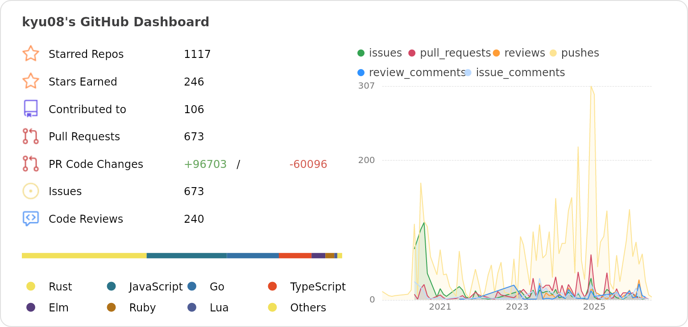Click the "review_comments" chart legend text
688x327 pixels.
[x=418, y=73]
